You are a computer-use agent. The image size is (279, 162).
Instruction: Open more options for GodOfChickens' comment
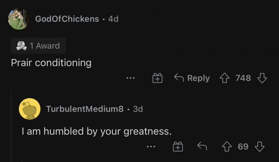tap(130, 78)
